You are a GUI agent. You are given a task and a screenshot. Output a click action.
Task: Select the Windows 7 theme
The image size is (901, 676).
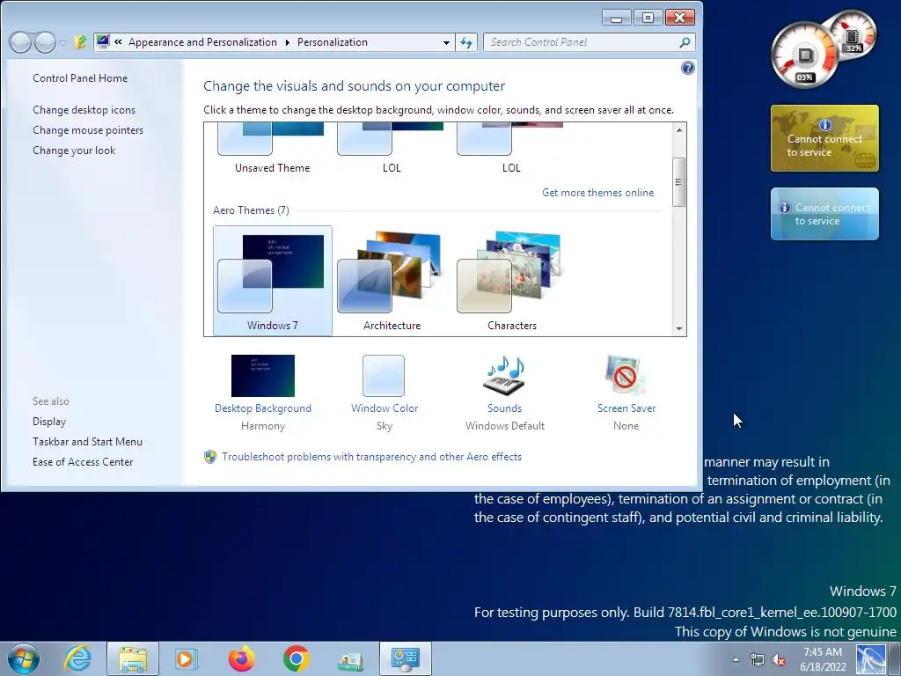pyautogui.click(x=273, y=281)
